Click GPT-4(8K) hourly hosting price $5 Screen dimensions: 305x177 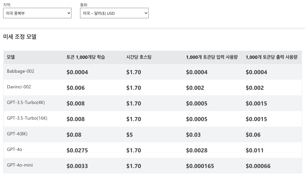(x=130, y=135)
